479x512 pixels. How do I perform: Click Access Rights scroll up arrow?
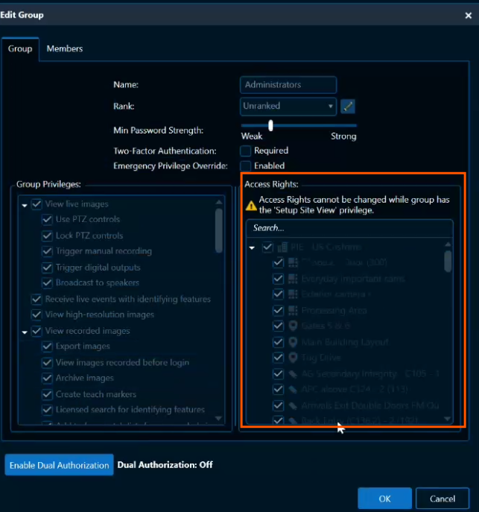click(x=448, y=244)
